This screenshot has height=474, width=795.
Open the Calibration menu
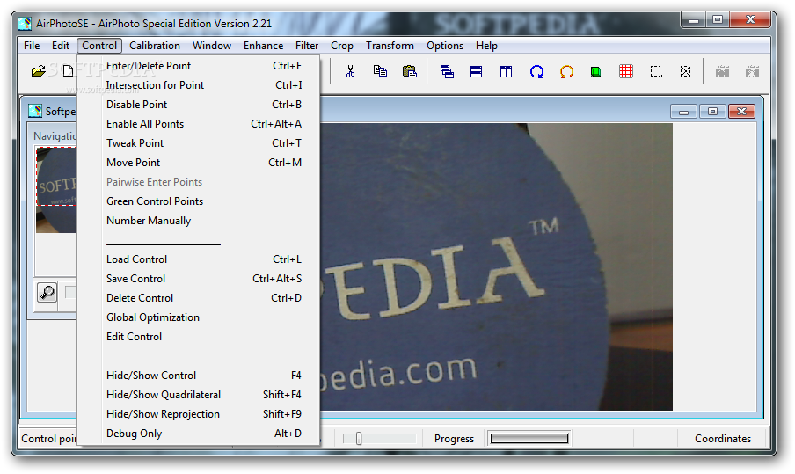tap(155, 46)
